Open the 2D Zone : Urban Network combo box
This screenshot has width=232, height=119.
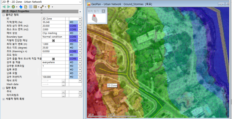pyautogui.click(x=42, y=2)
